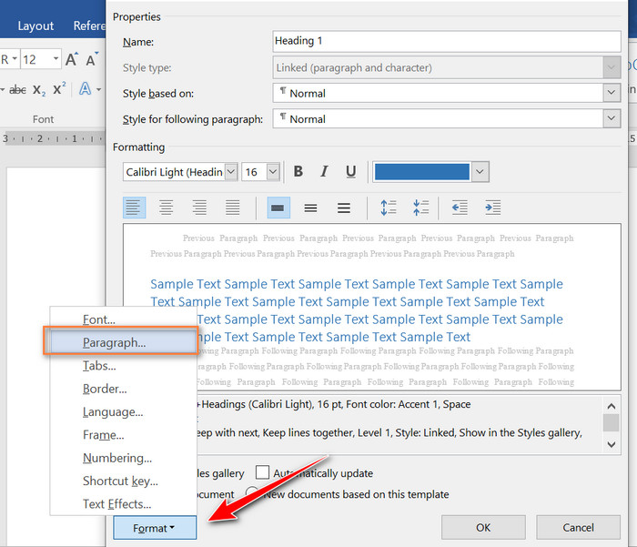Open the Format button menu
Image resolution: width=637 pixels, height=547 pixels.
[155, 528]
